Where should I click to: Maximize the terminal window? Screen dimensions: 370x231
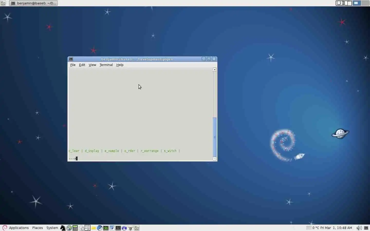[x=209, y=59]
